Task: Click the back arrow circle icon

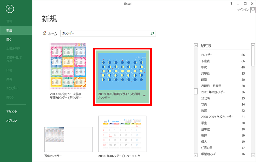Action: 10,9
